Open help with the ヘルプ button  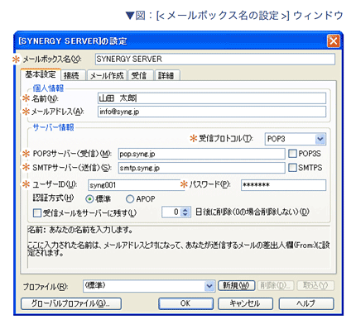[306, 303]
